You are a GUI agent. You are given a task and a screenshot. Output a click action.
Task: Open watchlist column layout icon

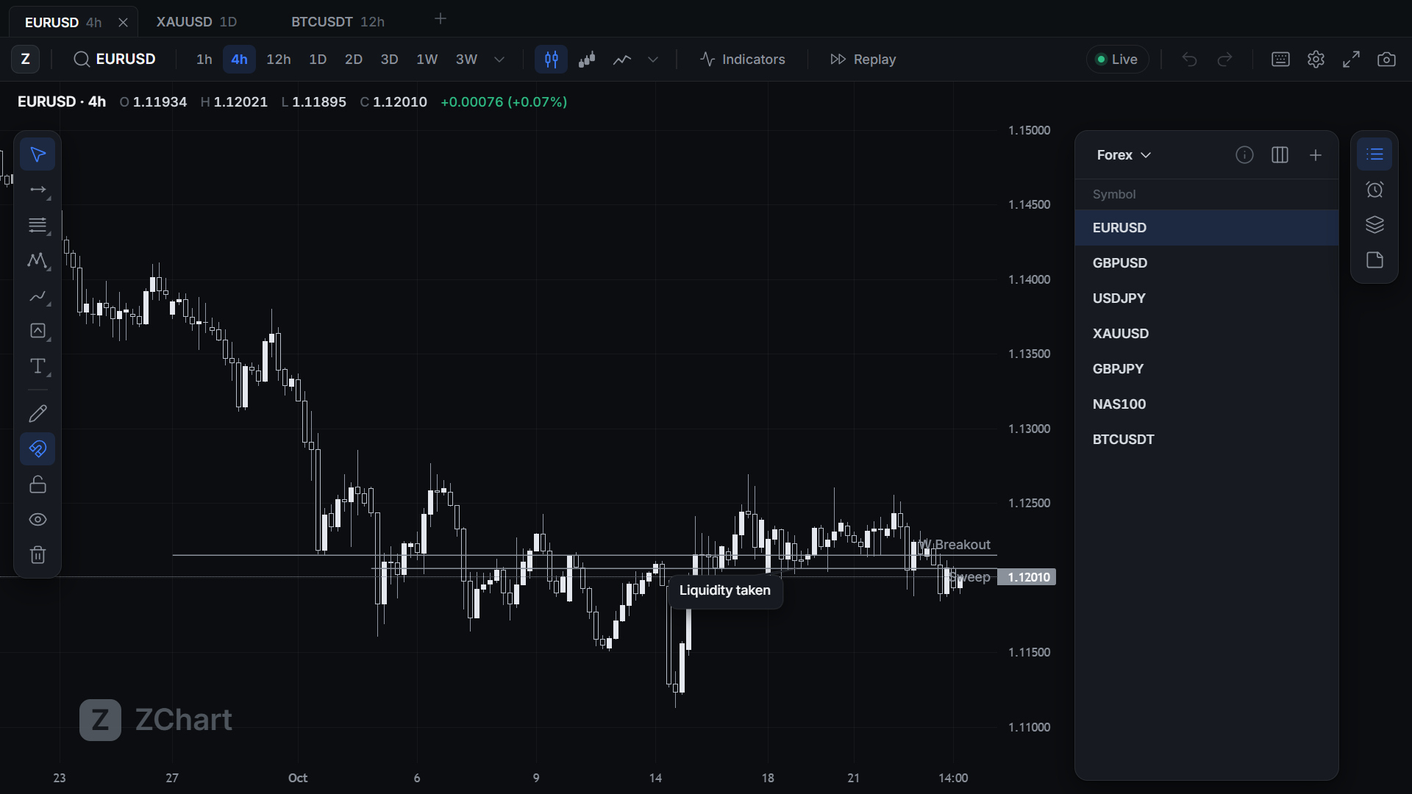(1280, 155)
